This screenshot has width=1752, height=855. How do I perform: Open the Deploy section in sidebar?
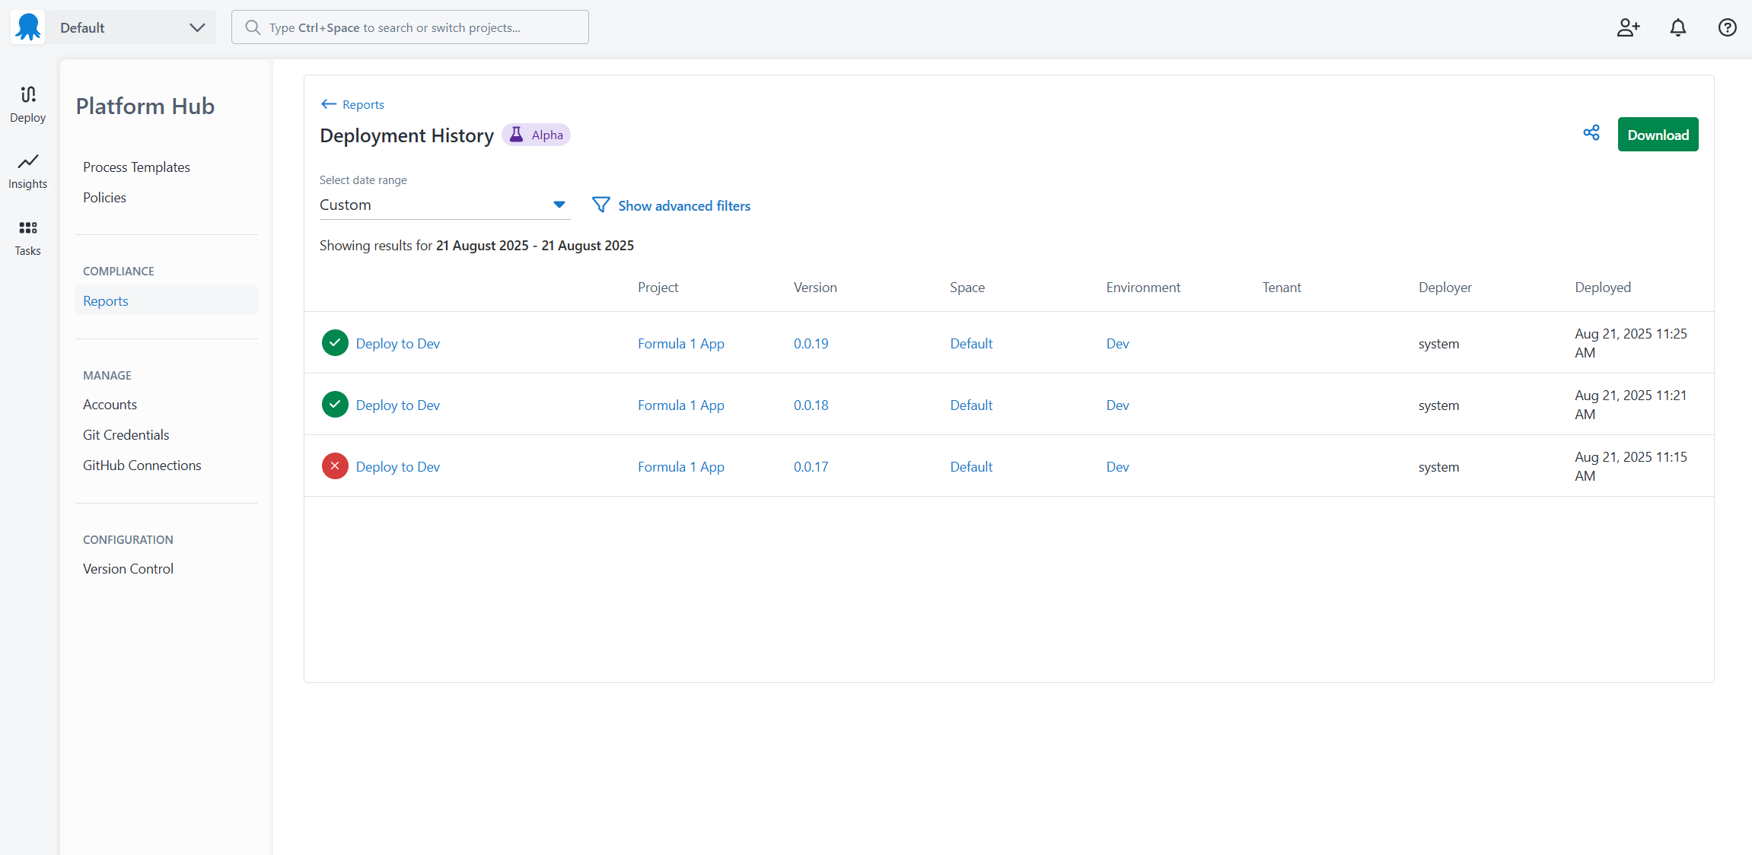[28, 104]
